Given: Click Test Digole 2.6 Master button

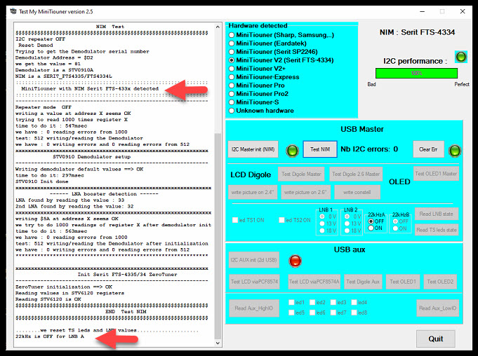Looking at the screenshot, I should [356, 174].
